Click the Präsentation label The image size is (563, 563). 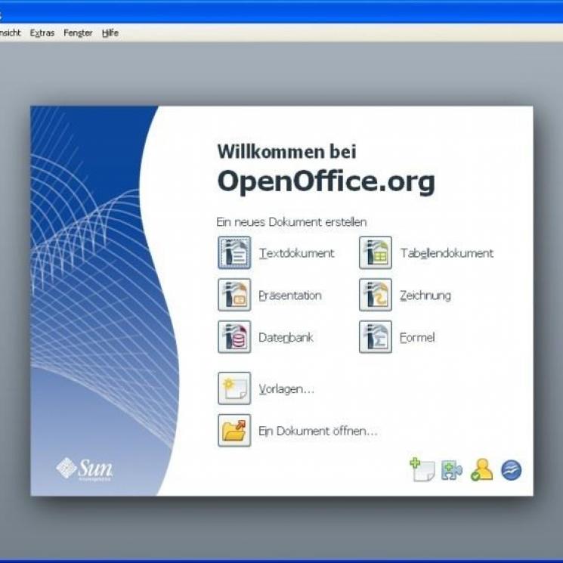click(289, 295)
